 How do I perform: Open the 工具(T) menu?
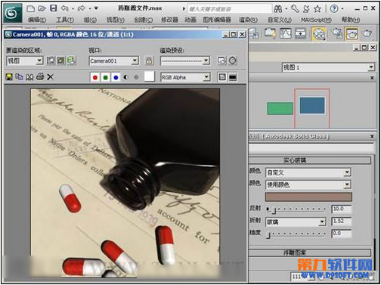[65, 20]
